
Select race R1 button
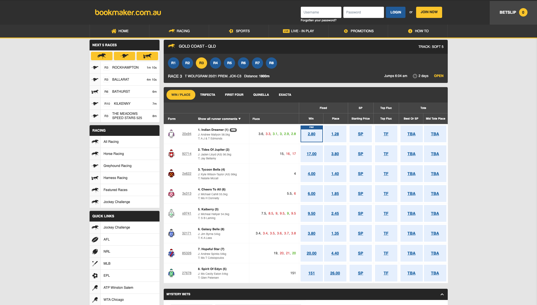click(x=173, y=63)
